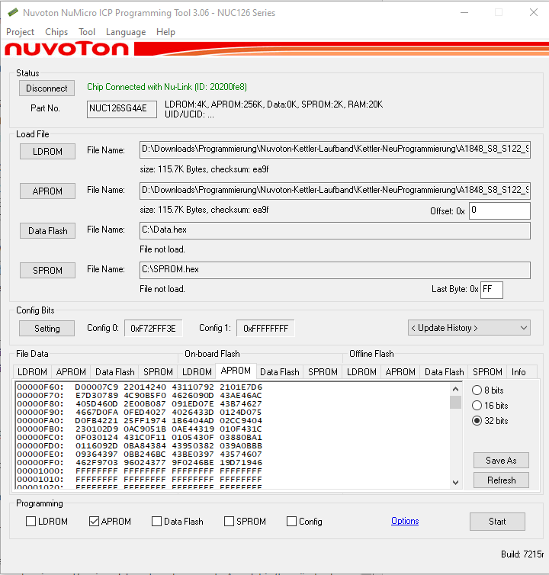Switch to Offline Flash APROM tab
Screen dimensions: 549x575
tap(400, 372)
